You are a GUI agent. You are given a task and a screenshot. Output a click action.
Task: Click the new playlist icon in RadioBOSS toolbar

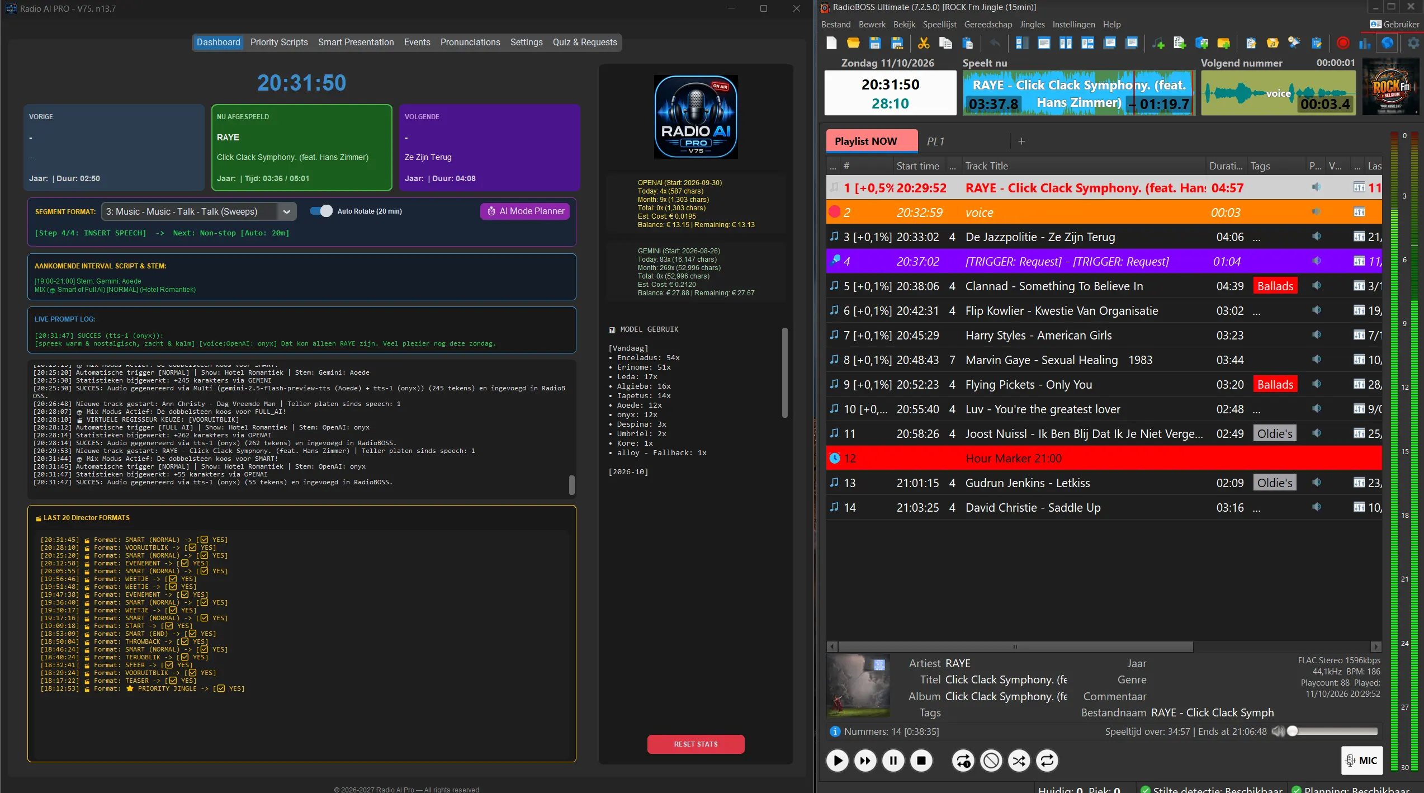[x=831, y=43]
